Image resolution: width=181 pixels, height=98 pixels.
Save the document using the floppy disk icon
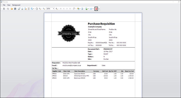[x=15, y=9]
